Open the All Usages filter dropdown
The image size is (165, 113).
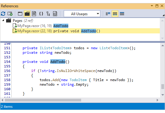(82, 14)
